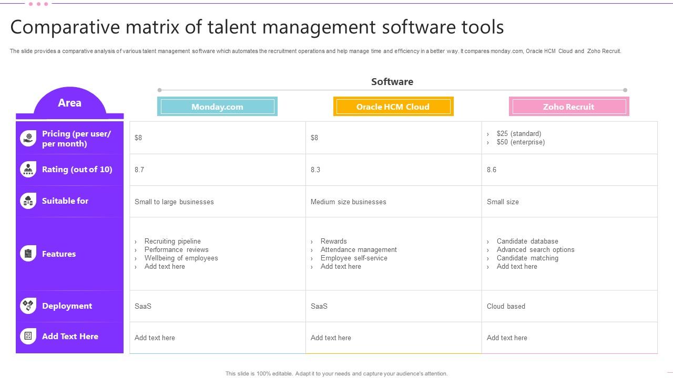Select the cloud database Suitable-for icon
Image resolution: width=673 pixels, height=378 pixels.
28,201
